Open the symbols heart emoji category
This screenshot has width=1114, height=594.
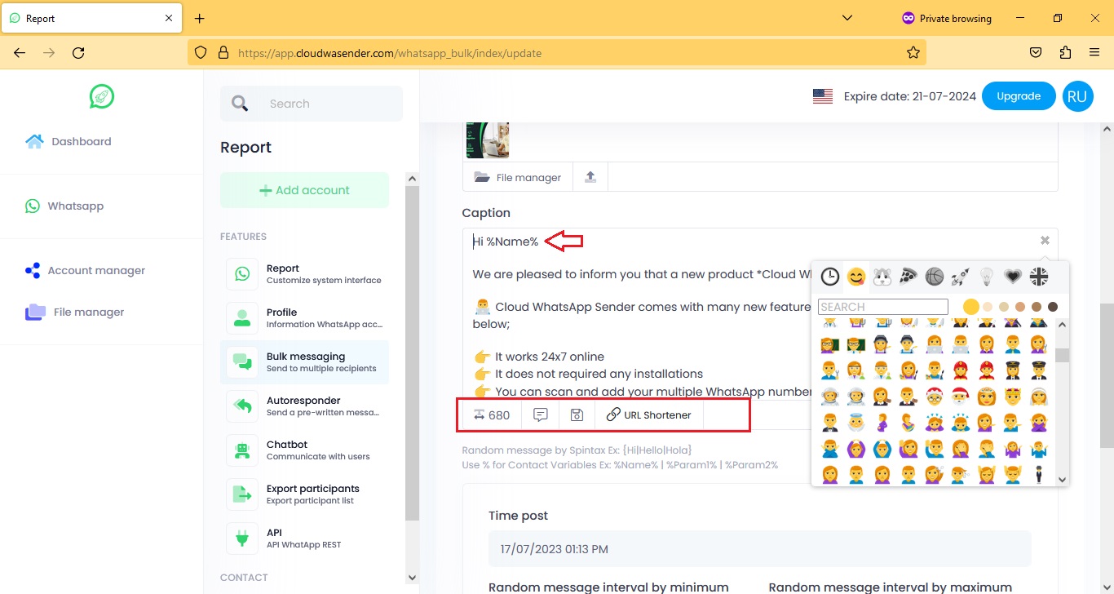point(1012,277)
